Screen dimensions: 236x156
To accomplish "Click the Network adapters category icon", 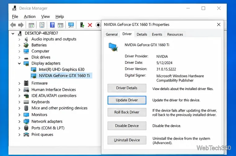I will [26, 121].
